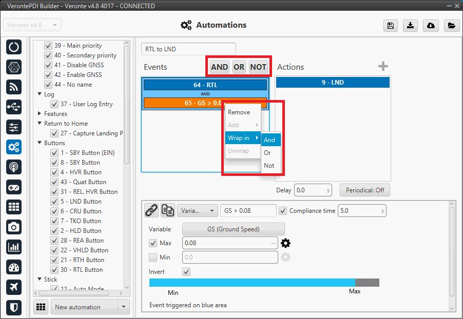This screenshot has height=319, width=463.
Task: Click the airplane sidebar icon
Action: click(x=14, y=287)
